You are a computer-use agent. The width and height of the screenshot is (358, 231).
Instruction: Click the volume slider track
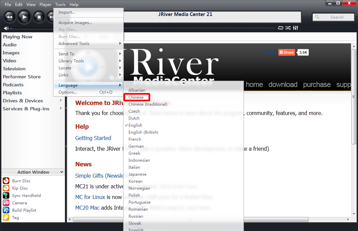pos(32,28)
